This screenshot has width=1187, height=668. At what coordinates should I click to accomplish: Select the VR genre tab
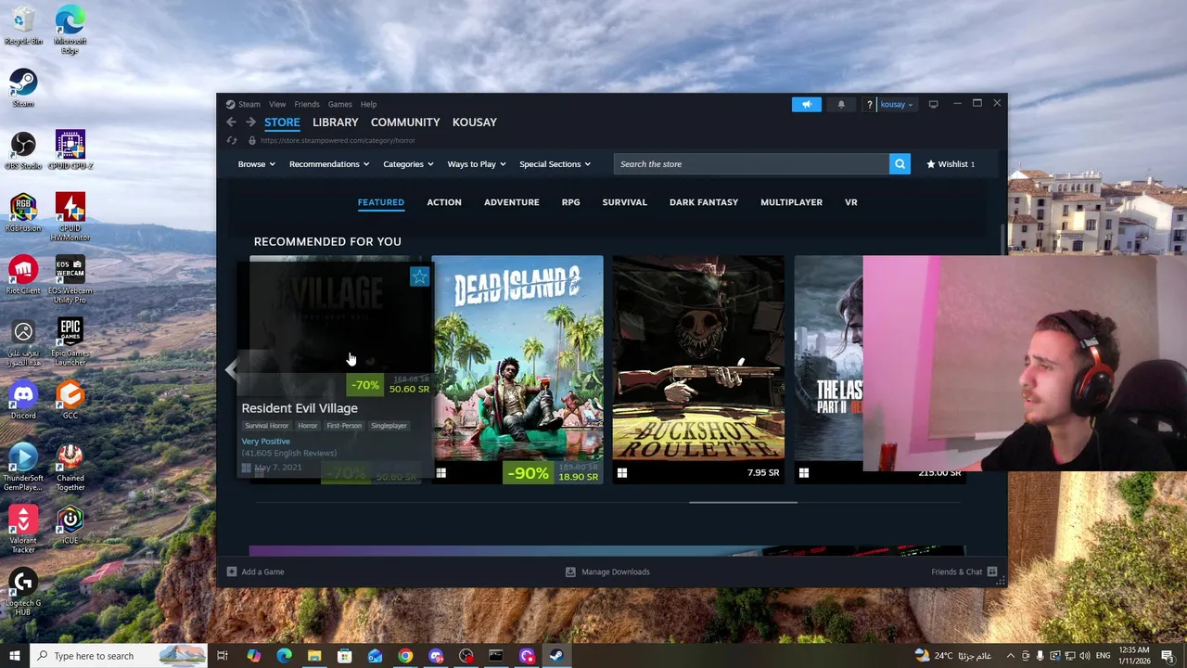tap(850, 202)
